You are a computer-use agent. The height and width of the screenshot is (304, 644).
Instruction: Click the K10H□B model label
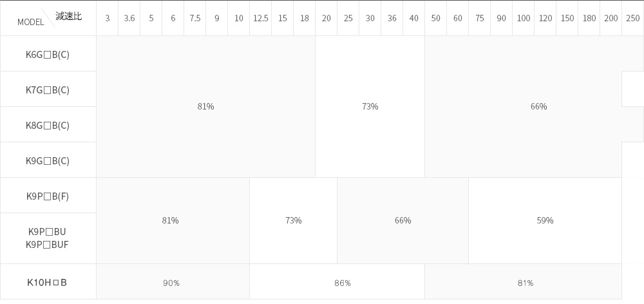[48, 281]
